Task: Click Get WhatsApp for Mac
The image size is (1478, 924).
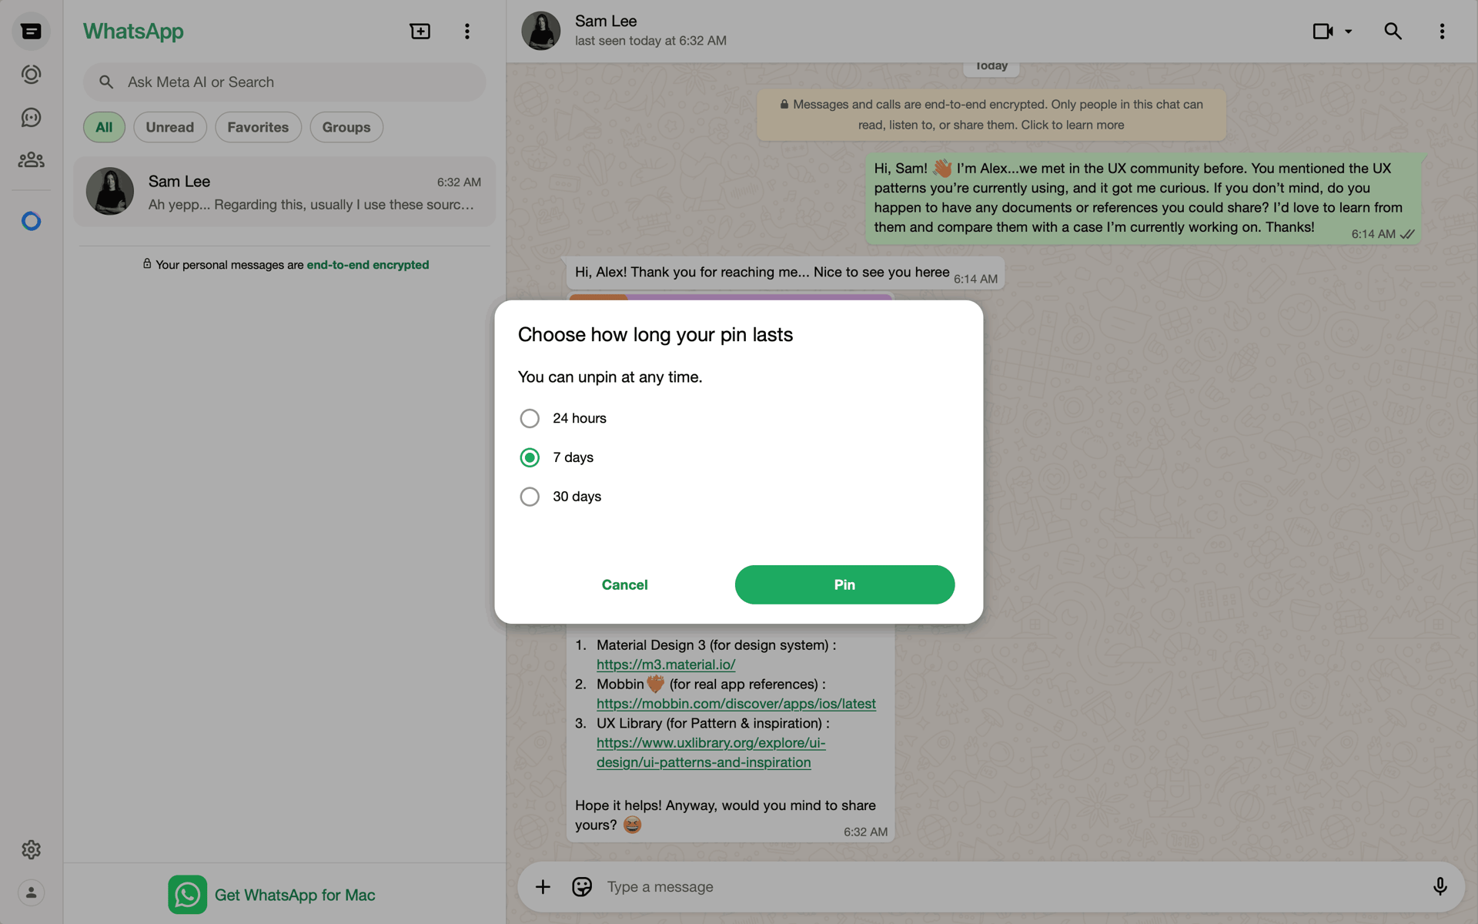Action: click(x=295, y=895)
